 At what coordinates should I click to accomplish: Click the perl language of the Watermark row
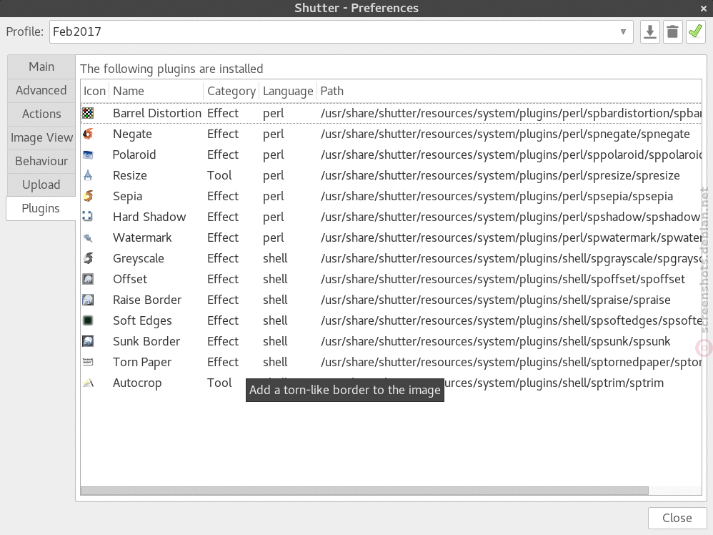coord(274,237)
